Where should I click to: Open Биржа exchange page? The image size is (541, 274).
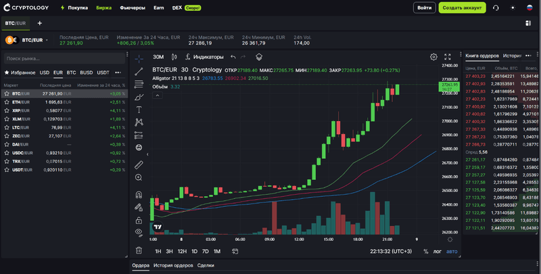tap(104, 7)
